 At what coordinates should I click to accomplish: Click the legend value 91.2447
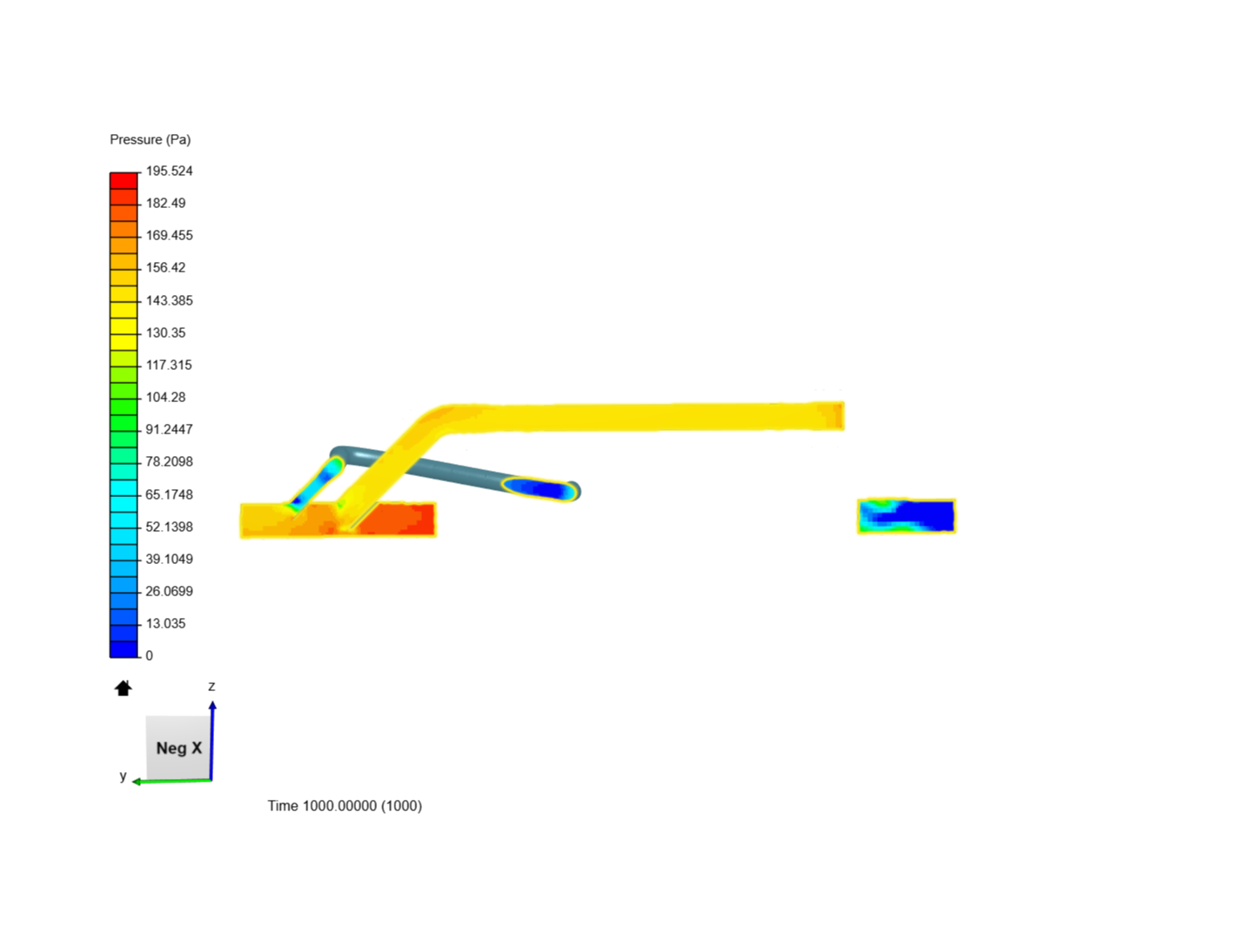pos(169,429)
